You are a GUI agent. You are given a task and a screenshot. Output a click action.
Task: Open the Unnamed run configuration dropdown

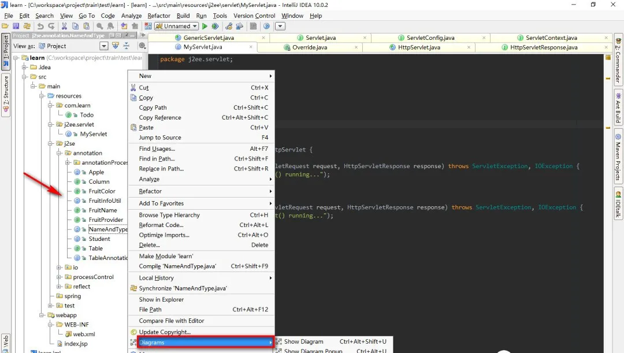point(177,26)
